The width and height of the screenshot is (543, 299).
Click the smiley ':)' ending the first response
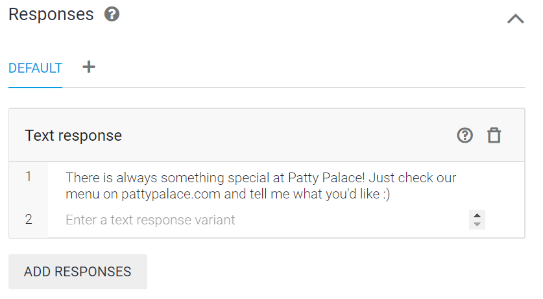click(x=387, y=194)
